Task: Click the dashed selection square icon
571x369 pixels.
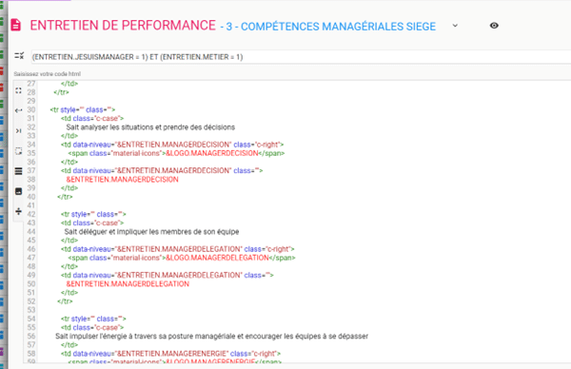Action: pos(19,151)
